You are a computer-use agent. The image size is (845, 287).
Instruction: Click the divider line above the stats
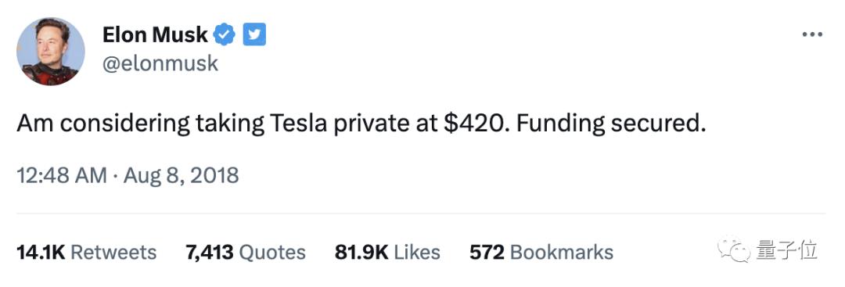(x=421, y=213)
